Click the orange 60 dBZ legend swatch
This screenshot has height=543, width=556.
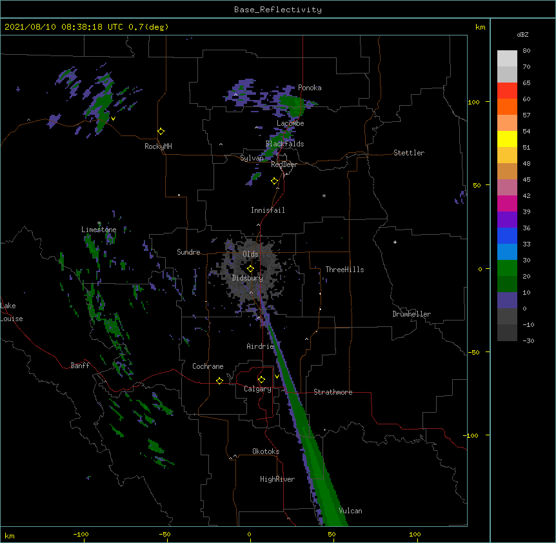tap(507, 106)
